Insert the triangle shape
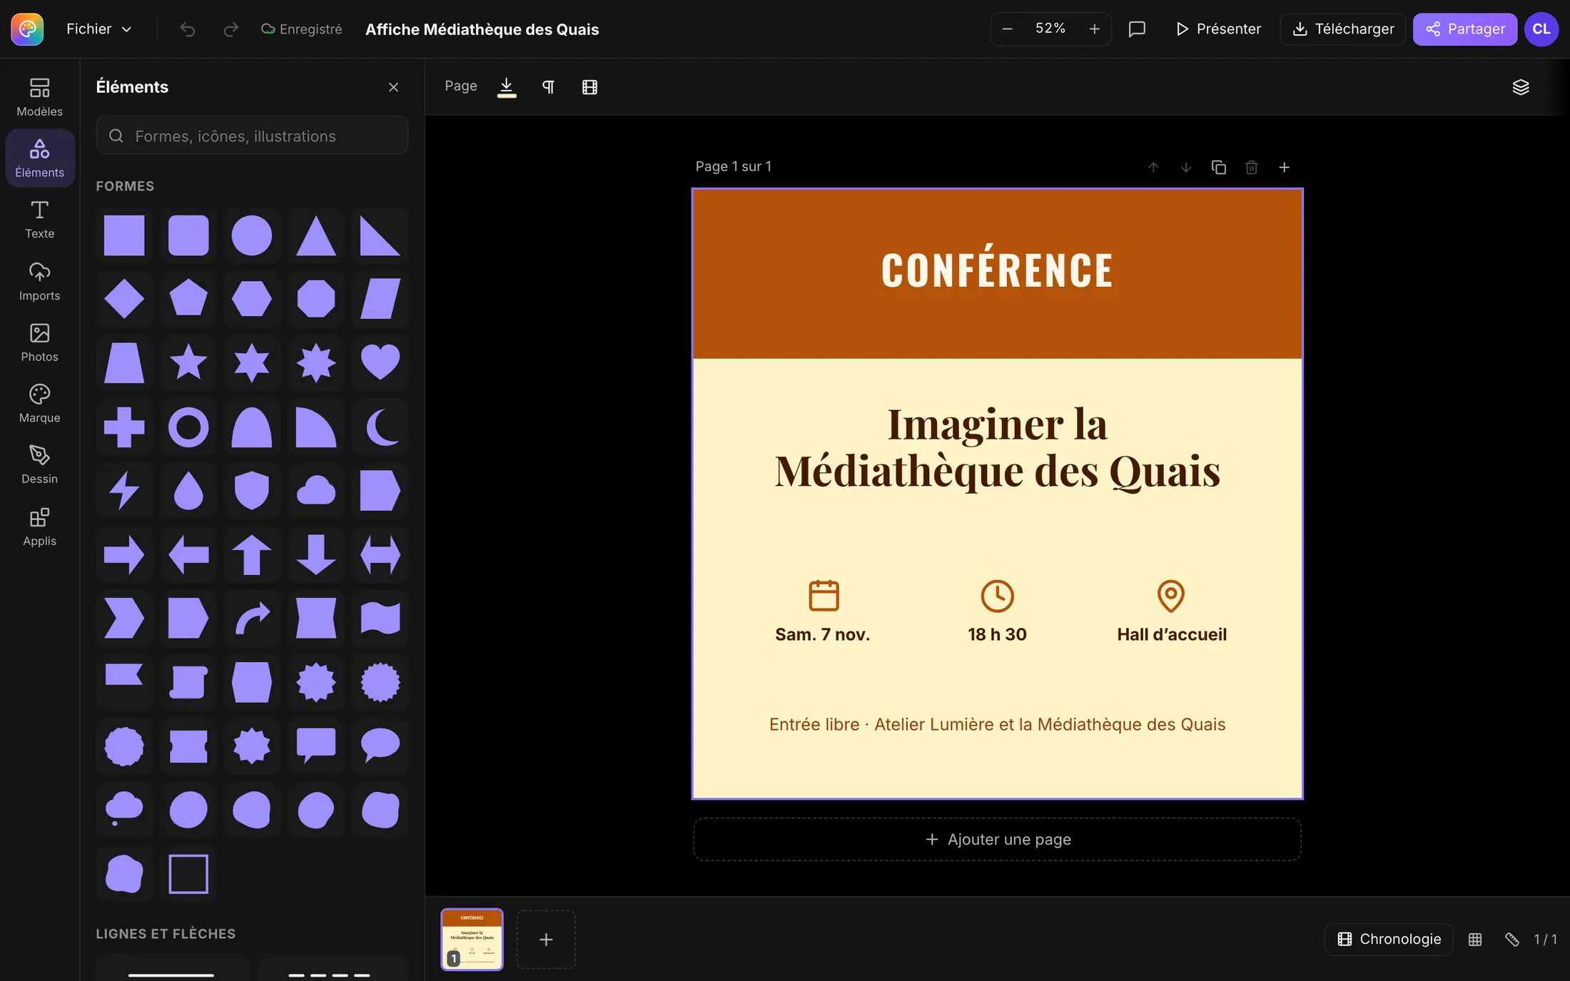This screenshot has height=981, width=1570. (x=316, y=235)
